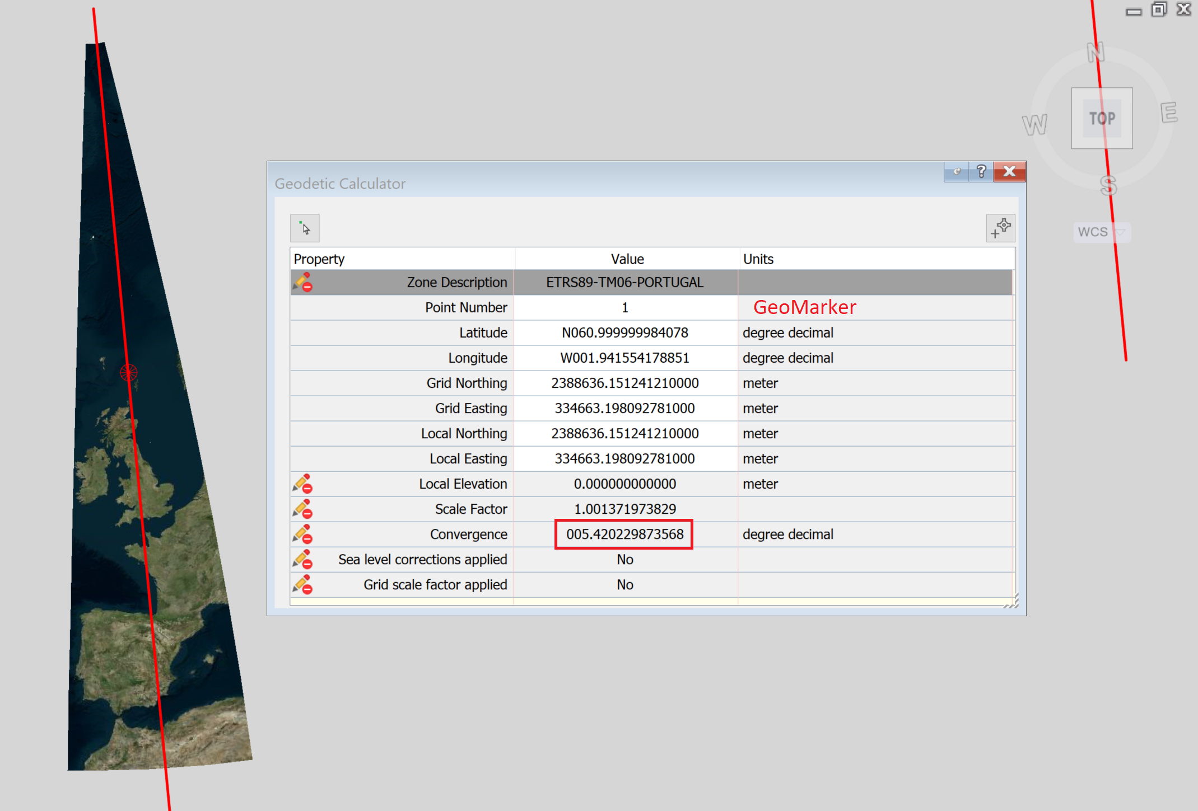Open the Geodetic Calculator help
This screenshot has height=811, width=1198.
click(x=981, y=172)
